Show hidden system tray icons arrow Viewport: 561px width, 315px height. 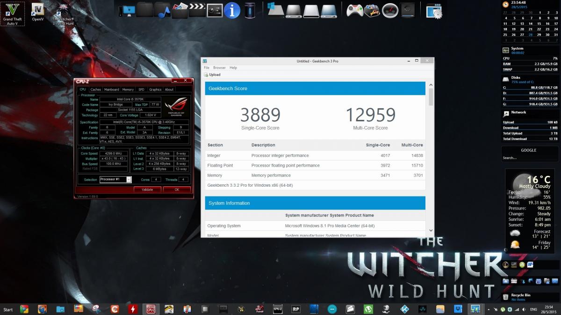pyautogui.click(x=489, y=309)
